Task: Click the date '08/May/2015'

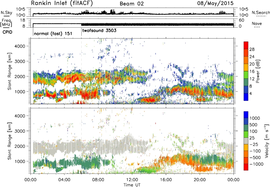Action: coord(215,3)
